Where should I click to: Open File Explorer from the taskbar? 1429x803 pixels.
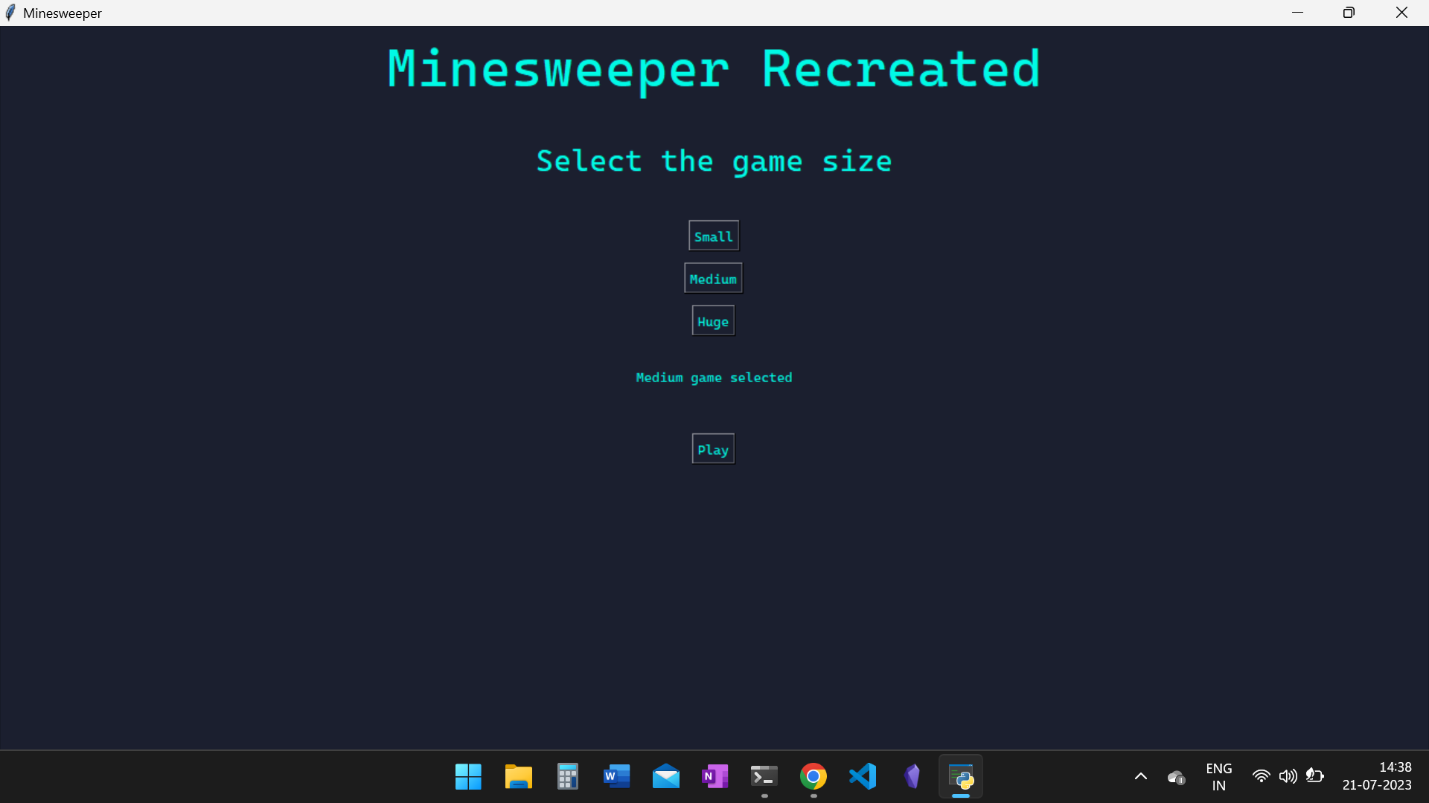coord(518,775)
